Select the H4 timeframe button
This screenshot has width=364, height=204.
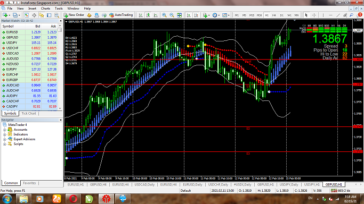pyautogui.click(x=274, y=15)
